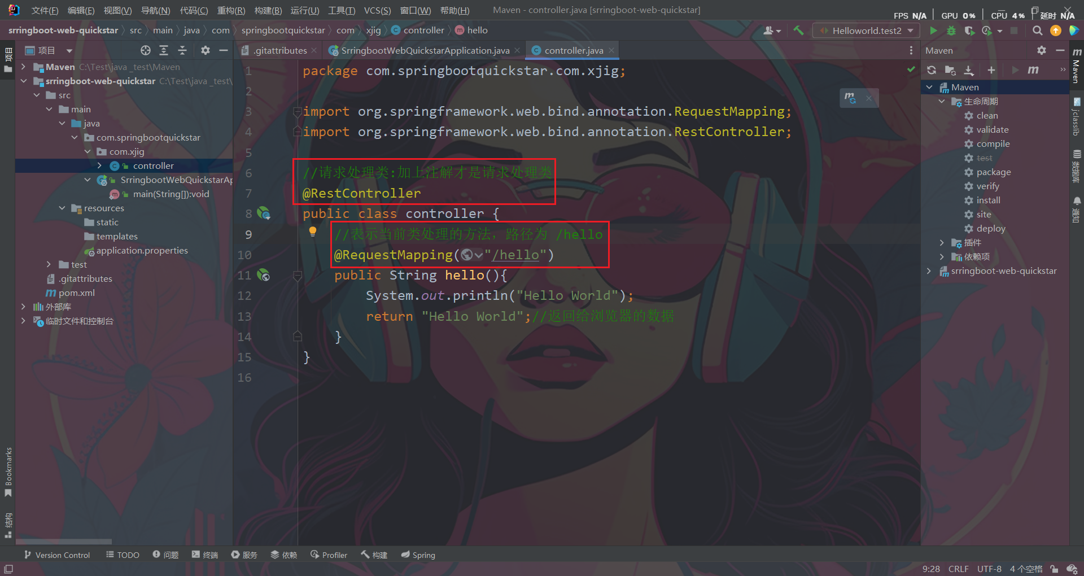Open the Maven panel settings gear
This screenshot has height=576, width=1084.
coord(1042,50)
